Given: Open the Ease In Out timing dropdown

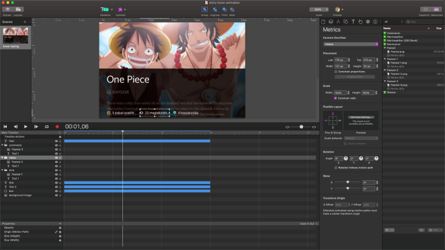Looking at the screenshot, I should click(309, 223).
